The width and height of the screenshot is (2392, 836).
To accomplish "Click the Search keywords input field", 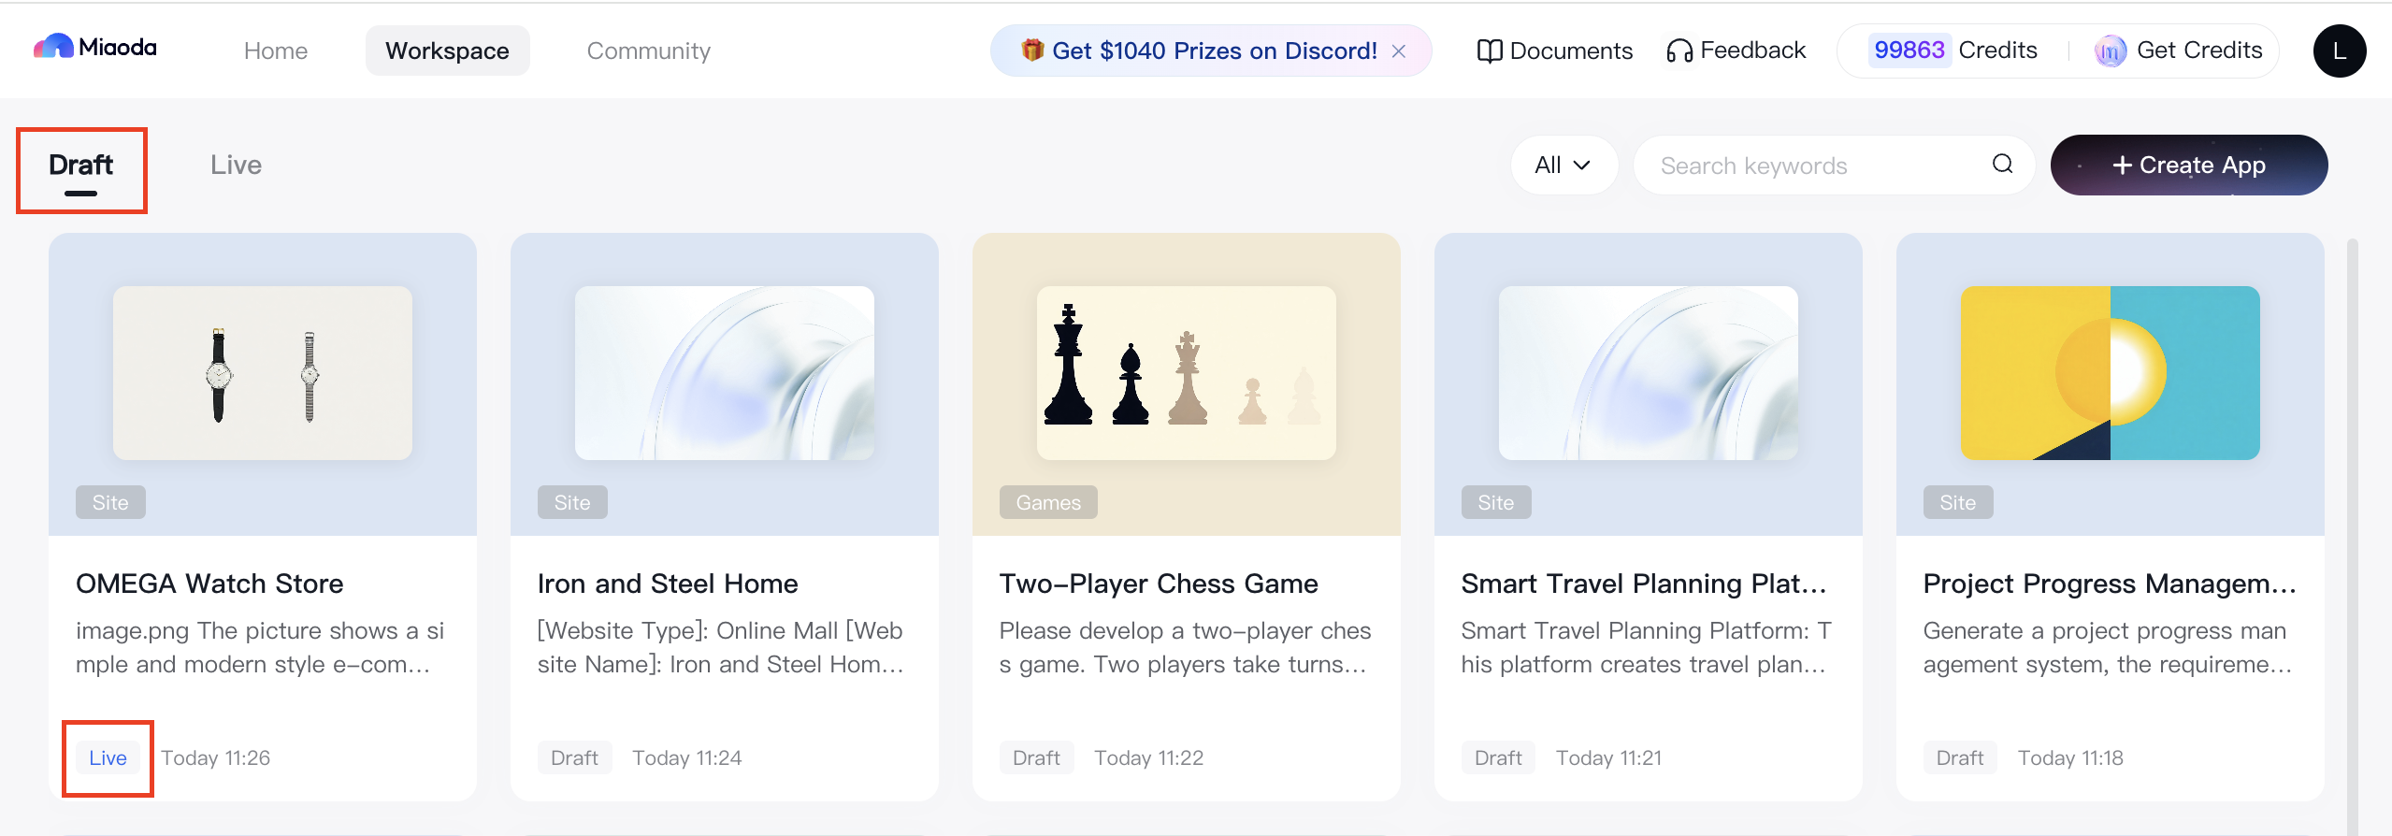I will (1814, 166).
